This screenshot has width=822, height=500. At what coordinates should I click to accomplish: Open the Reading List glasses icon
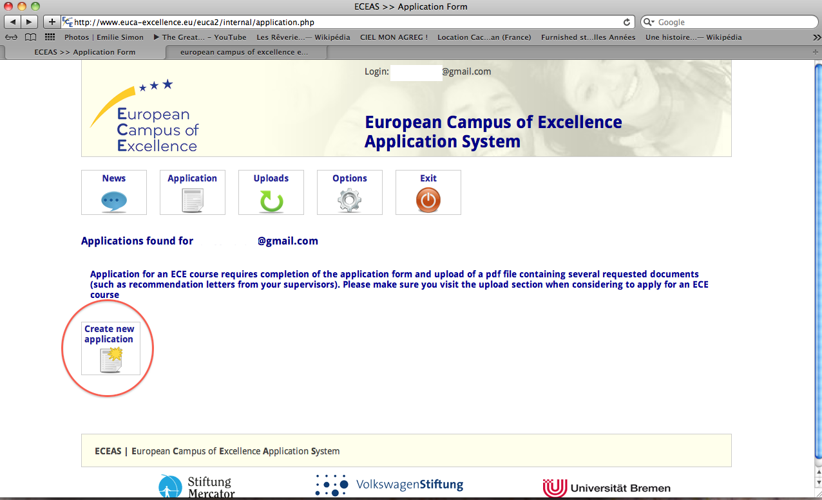coord(12,37)
